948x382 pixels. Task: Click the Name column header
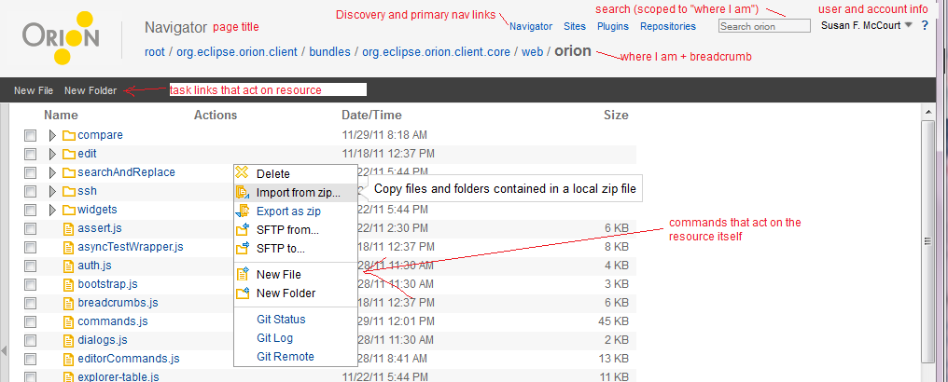tap(61, 115)
